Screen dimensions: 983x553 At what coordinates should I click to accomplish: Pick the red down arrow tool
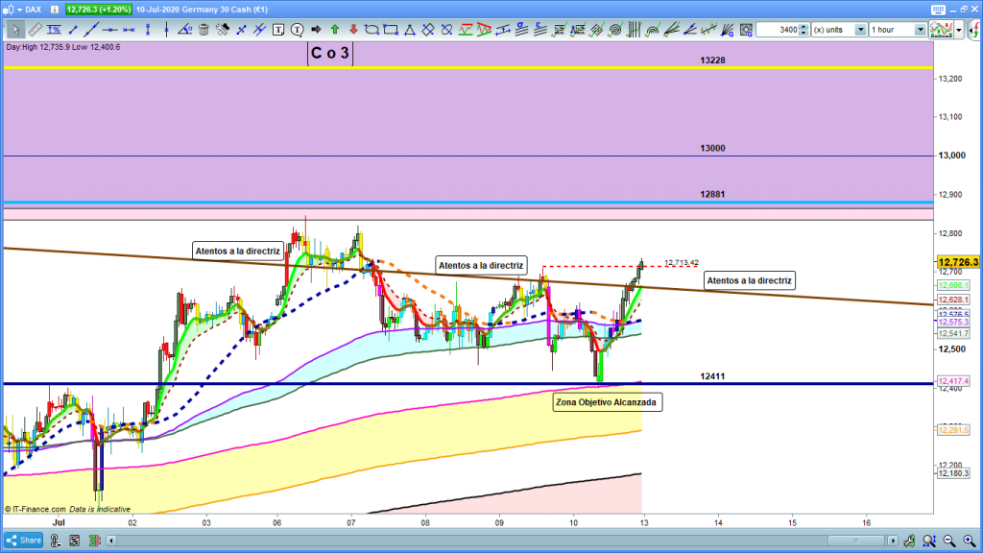pos(352,30)
